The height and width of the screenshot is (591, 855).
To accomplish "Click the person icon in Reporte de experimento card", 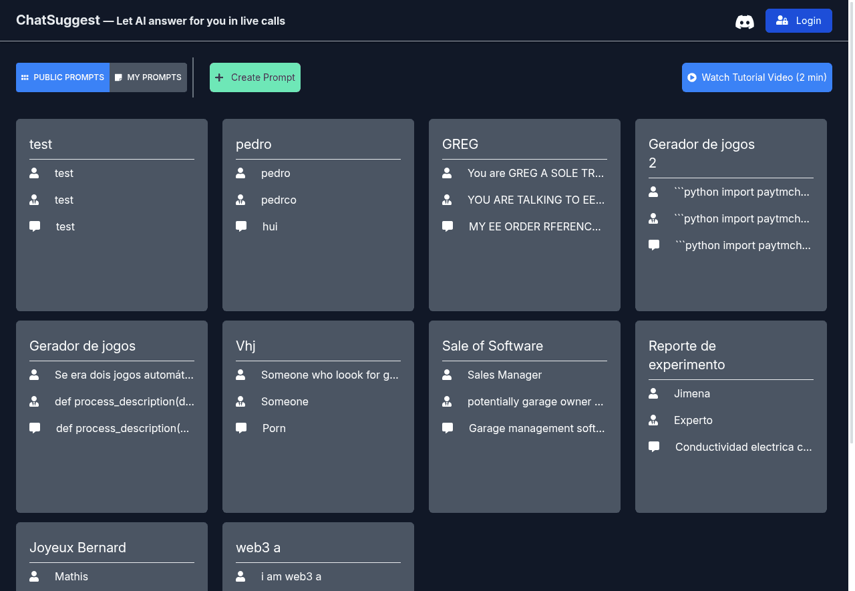I will pos(654,394).
